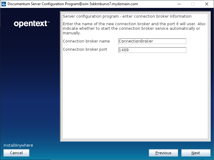Click into the Connection broker port field
Viewport: 214px width, 160px height.
click(152, 50)
